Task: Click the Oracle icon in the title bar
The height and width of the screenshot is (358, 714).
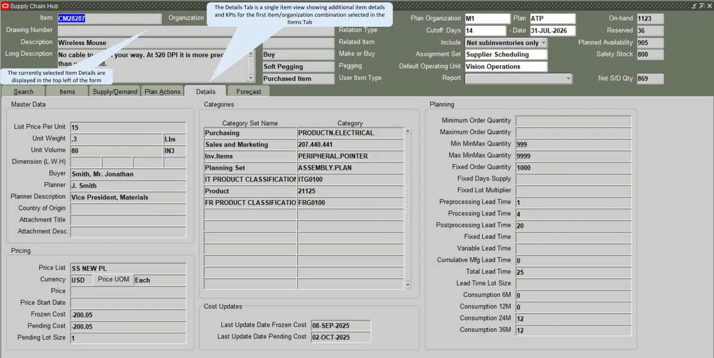Action: [x=5, y=5]
